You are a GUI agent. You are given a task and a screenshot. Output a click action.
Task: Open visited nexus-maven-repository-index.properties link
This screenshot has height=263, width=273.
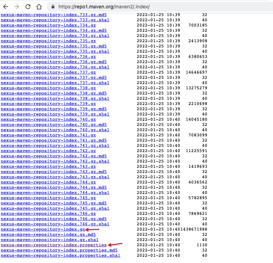click(54, 245)
